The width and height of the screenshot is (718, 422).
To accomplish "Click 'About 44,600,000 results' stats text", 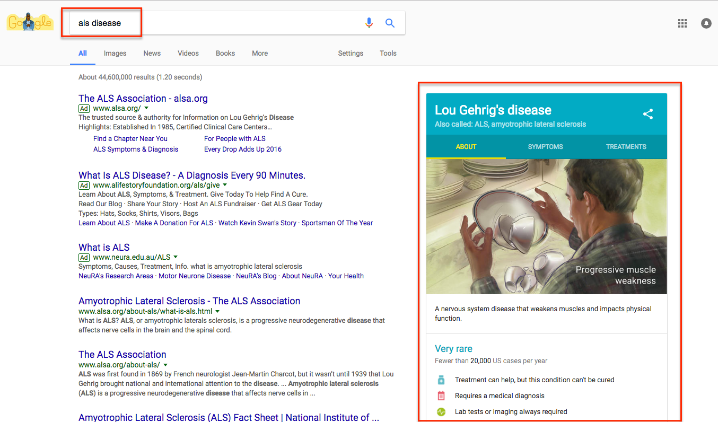I will [140, 77].
